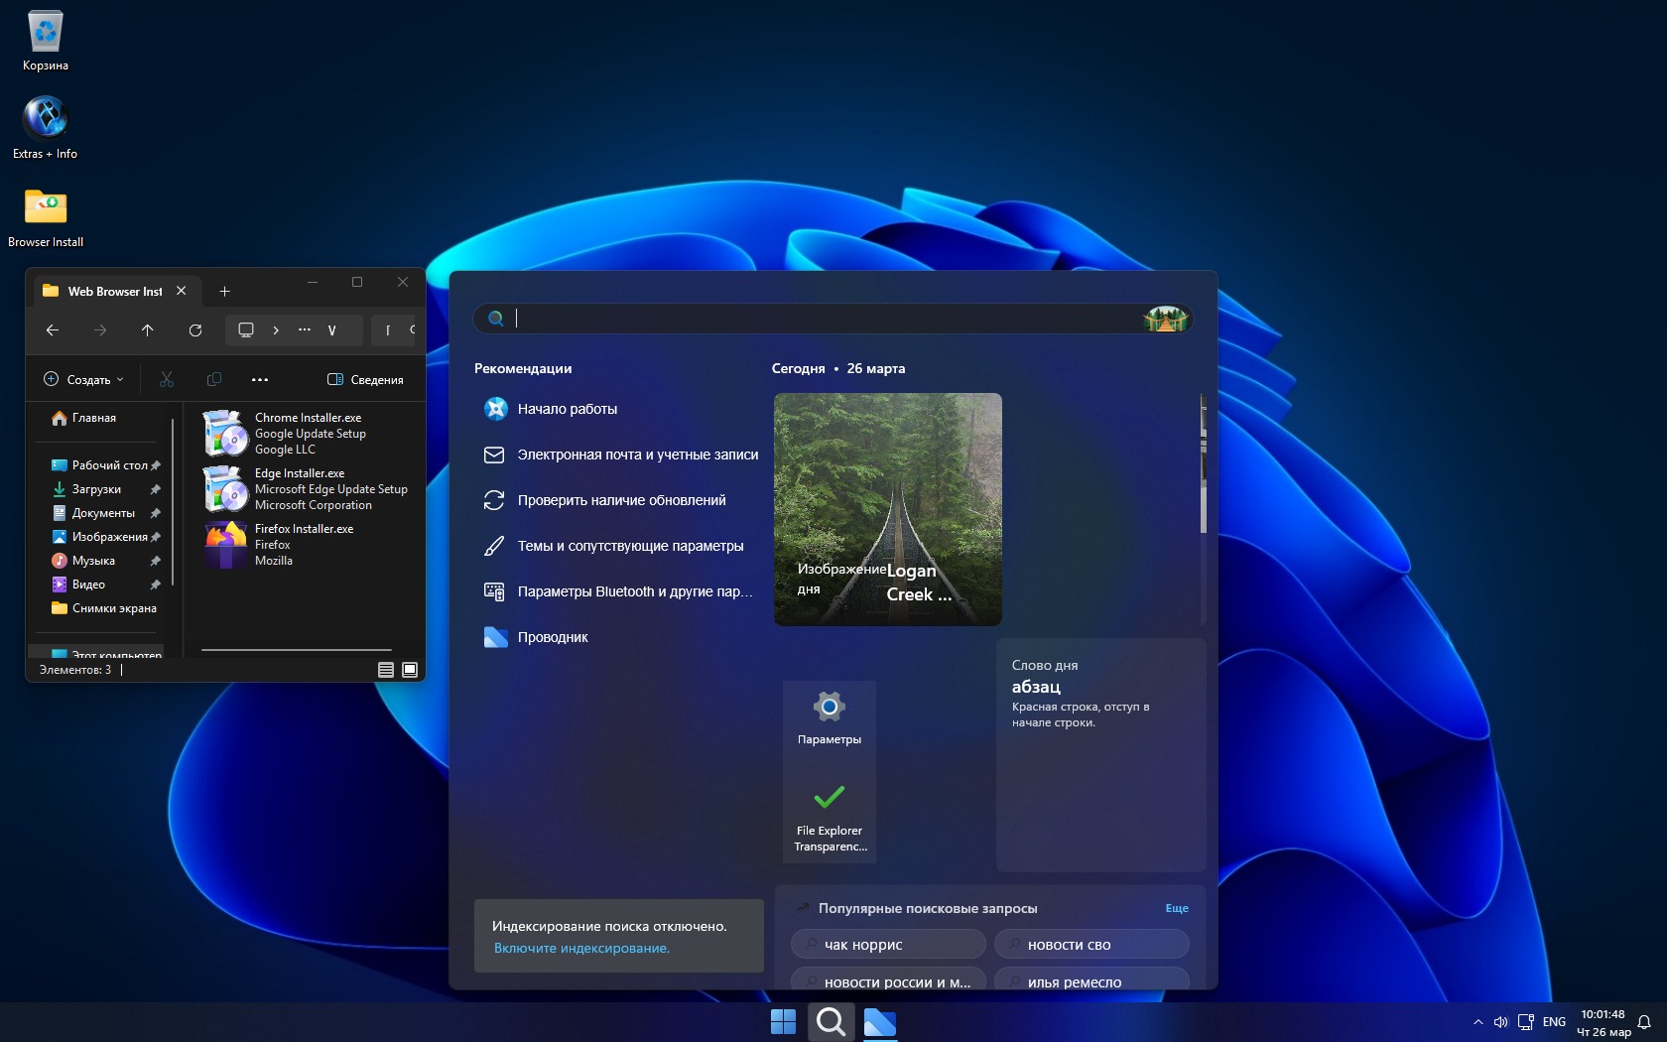Expand the Создать dropdown menu

pos(85,380)
